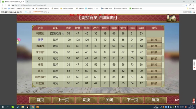Viewport: 196px width, 109px height.
Task: Open taskbar search
Action: pyautogui.click(x=8, y=107)
